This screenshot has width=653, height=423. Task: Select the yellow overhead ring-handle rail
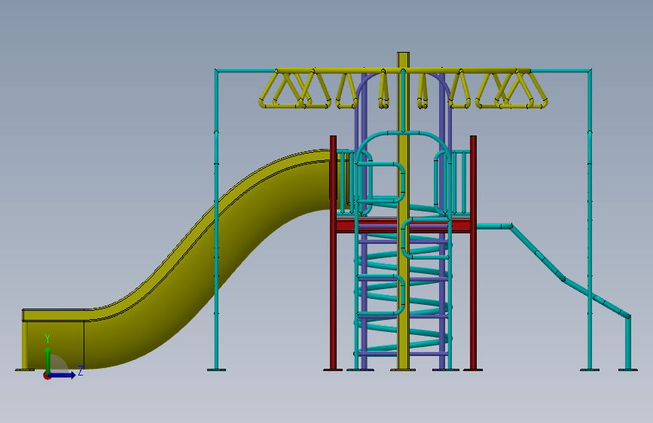(403, 72)
